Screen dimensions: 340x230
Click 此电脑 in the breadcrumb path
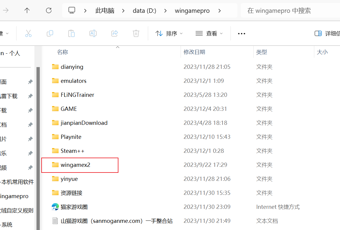(x=104, y=10)
